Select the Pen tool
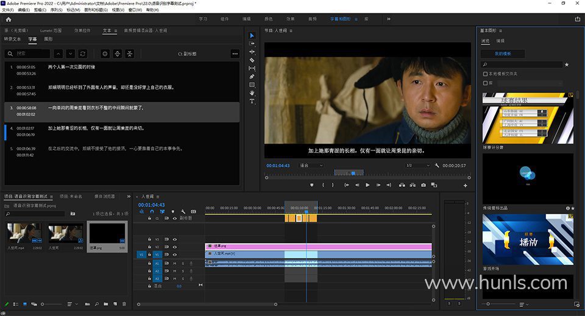 [x=252, y=76]
